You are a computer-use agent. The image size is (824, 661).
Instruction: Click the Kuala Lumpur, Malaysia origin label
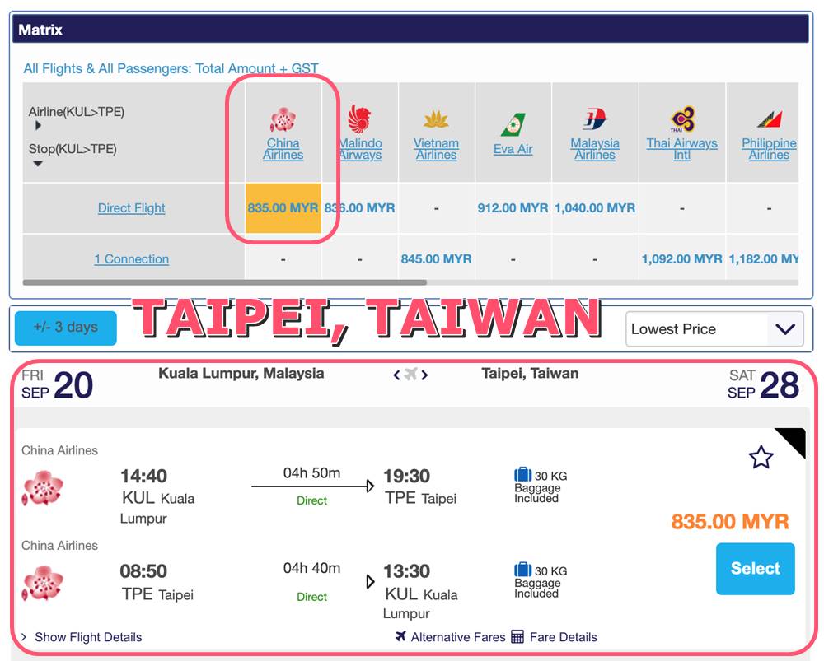point(241,373)
